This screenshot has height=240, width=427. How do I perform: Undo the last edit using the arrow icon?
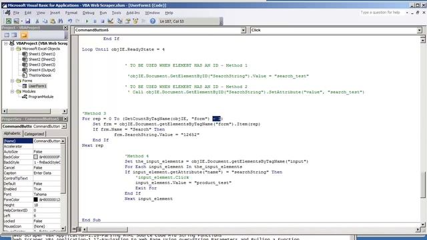(69, 21)
